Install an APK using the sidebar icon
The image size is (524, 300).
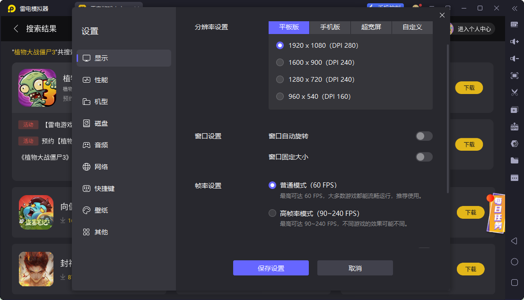point(515,127)
